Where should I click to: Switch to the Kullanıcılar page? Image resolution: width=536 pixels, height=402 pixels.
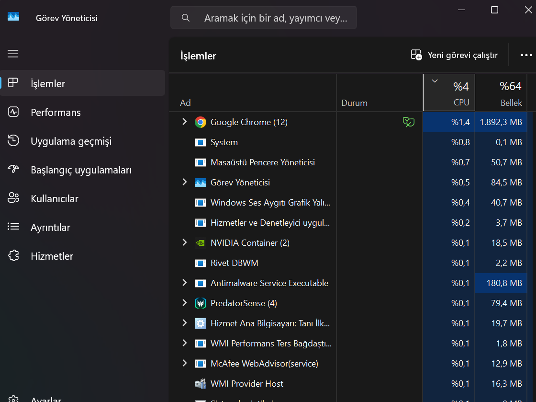click(82, 198)
